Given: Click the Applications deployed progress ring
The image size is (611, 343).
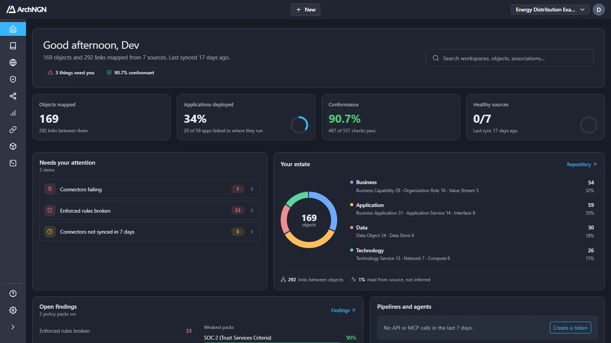Looking at the screenshot, I should click(299, 125).
